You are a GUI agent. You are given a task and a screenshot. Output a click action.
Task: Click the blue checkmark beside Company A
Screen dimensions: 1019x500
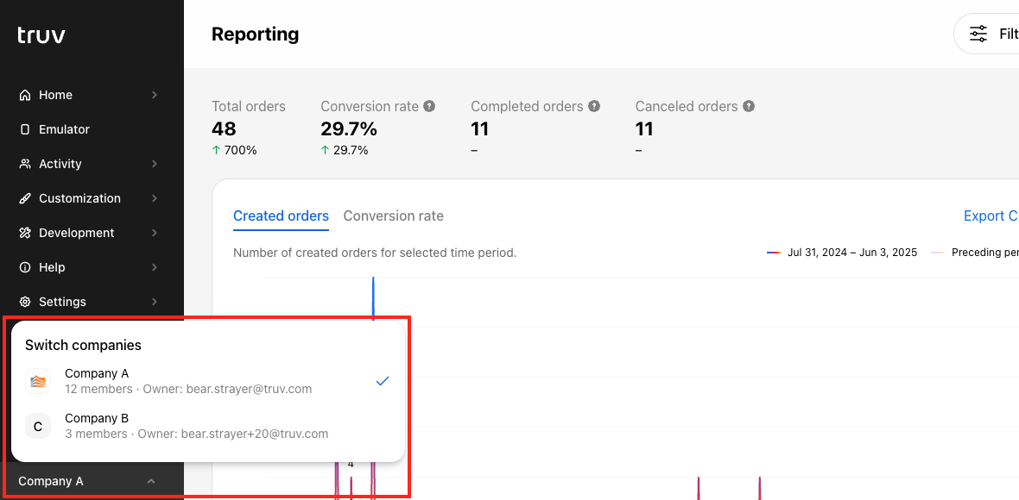click(382, 381)
